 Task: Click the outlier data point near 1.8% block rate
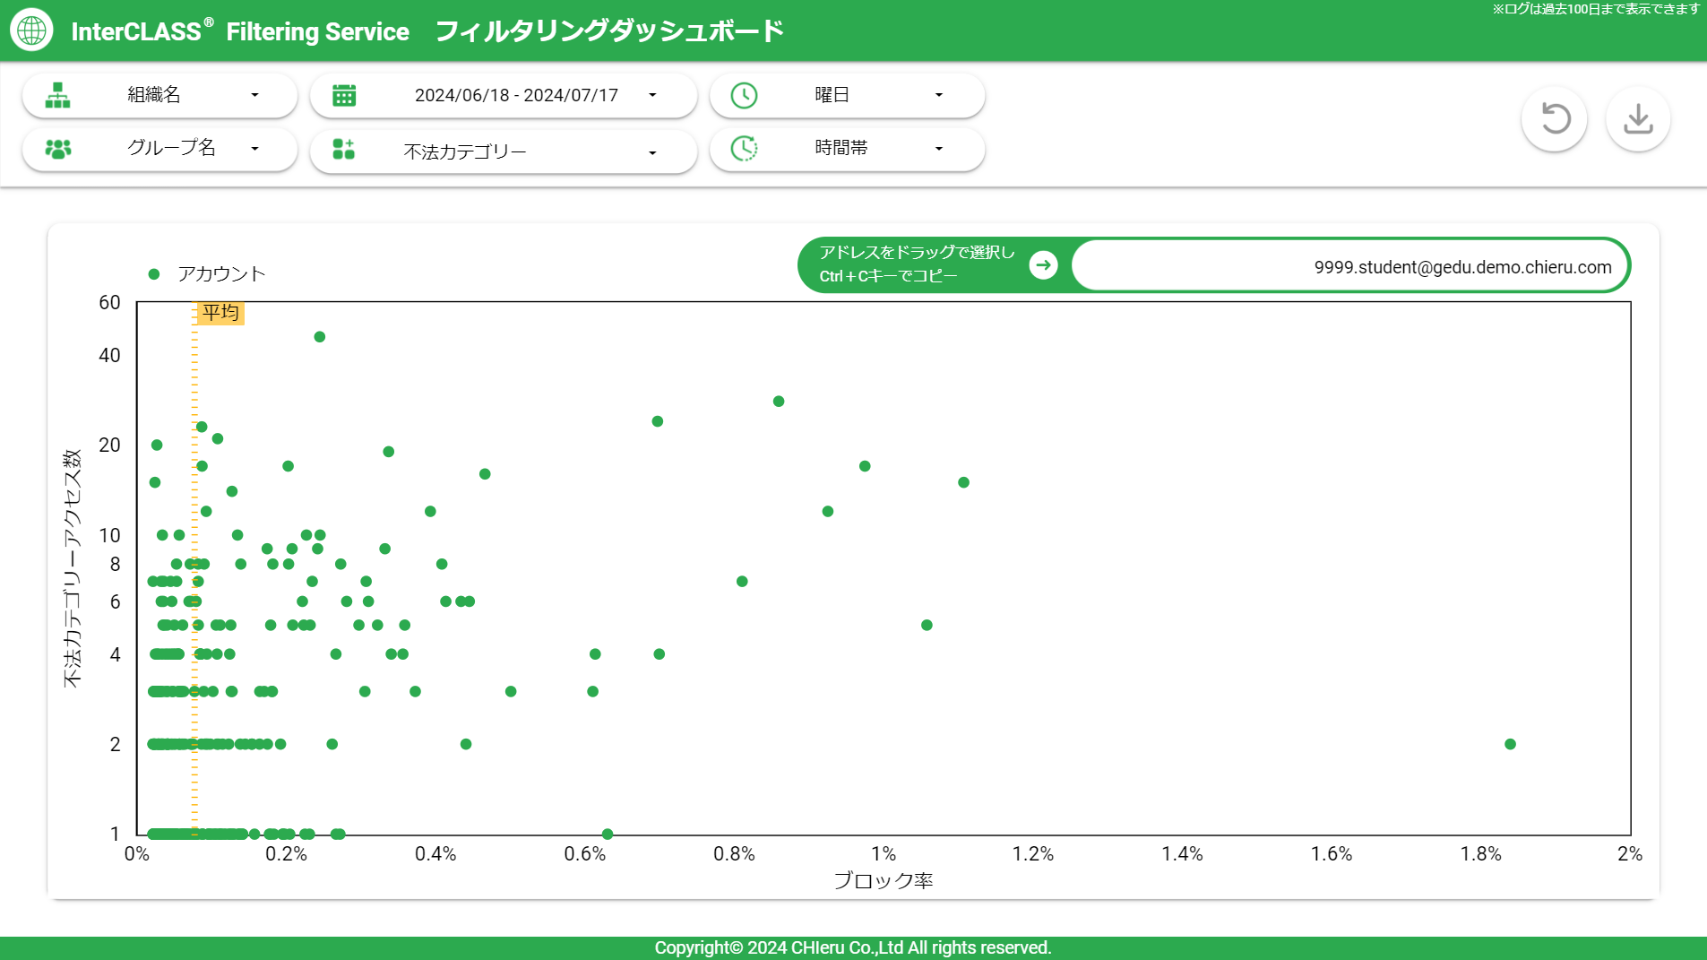[x=1510, y=744]
